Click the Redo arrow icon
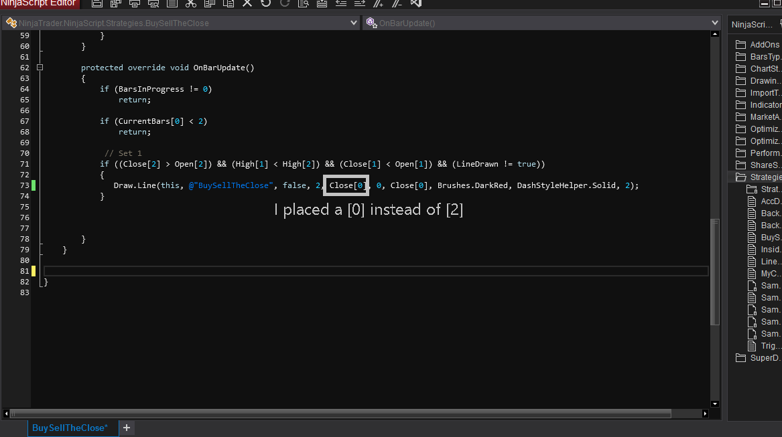 click(285, 3)
